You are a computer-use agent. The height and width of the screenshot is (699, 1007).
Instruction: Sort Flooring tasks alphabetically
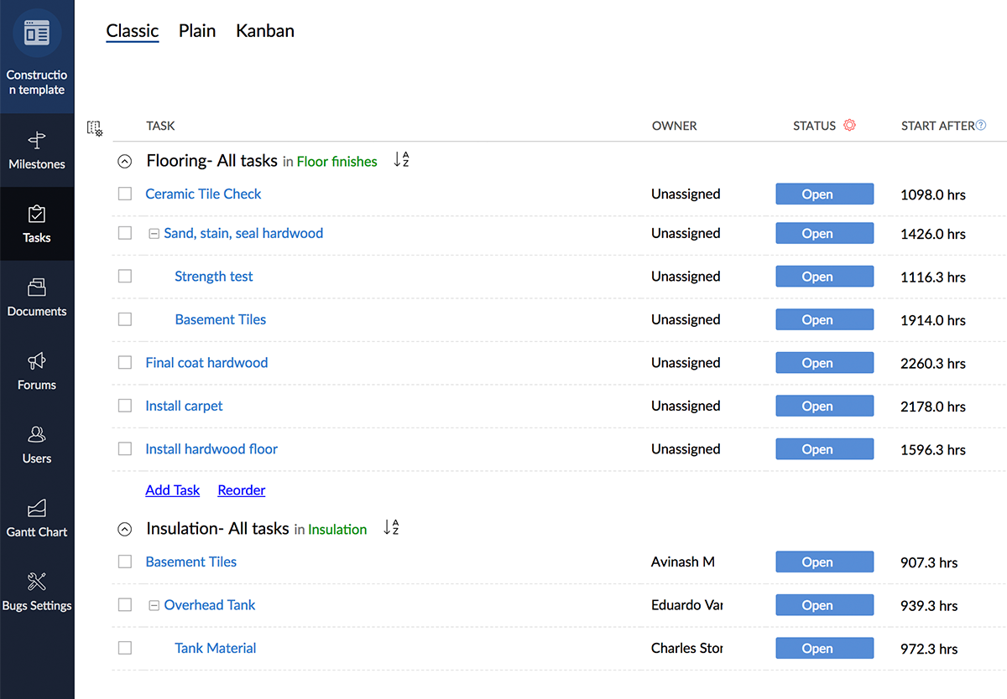point(401,160)
